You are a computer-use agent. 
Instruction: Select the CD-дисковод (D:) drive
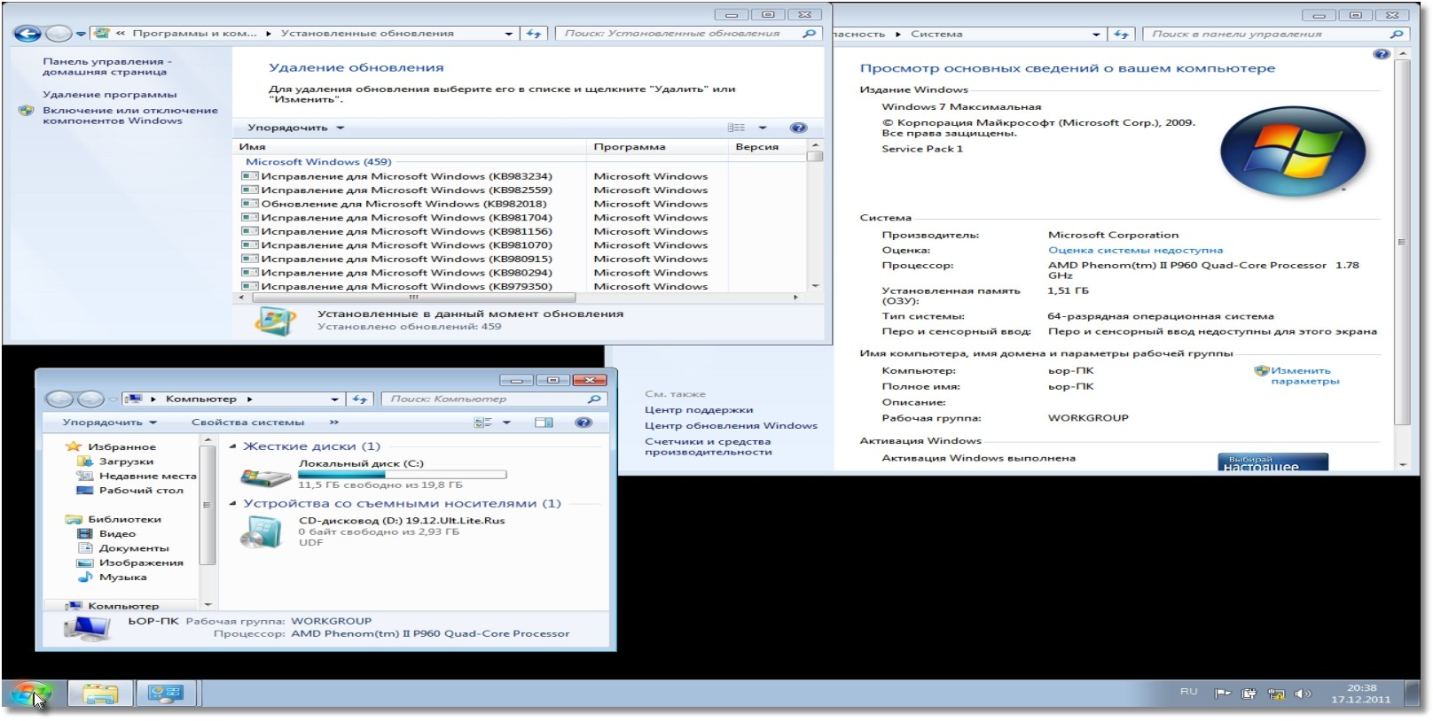pos(373,531)
